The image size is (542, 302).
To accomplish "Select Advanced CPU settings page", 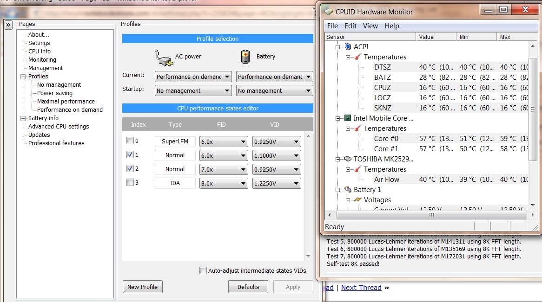I will pos(59,126).
